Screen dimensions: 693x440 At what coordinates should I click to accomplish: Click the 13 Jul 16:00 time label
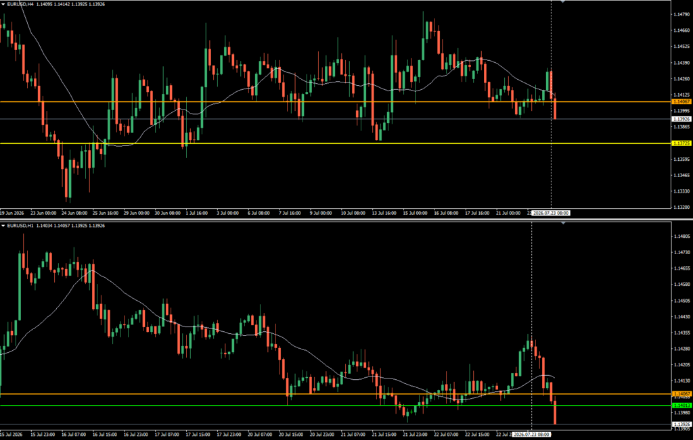pyautogui.click(x=384, y=213)
